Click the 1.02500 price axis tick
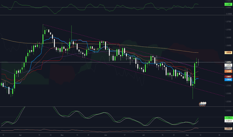The image size is (233, 137). 228,102
